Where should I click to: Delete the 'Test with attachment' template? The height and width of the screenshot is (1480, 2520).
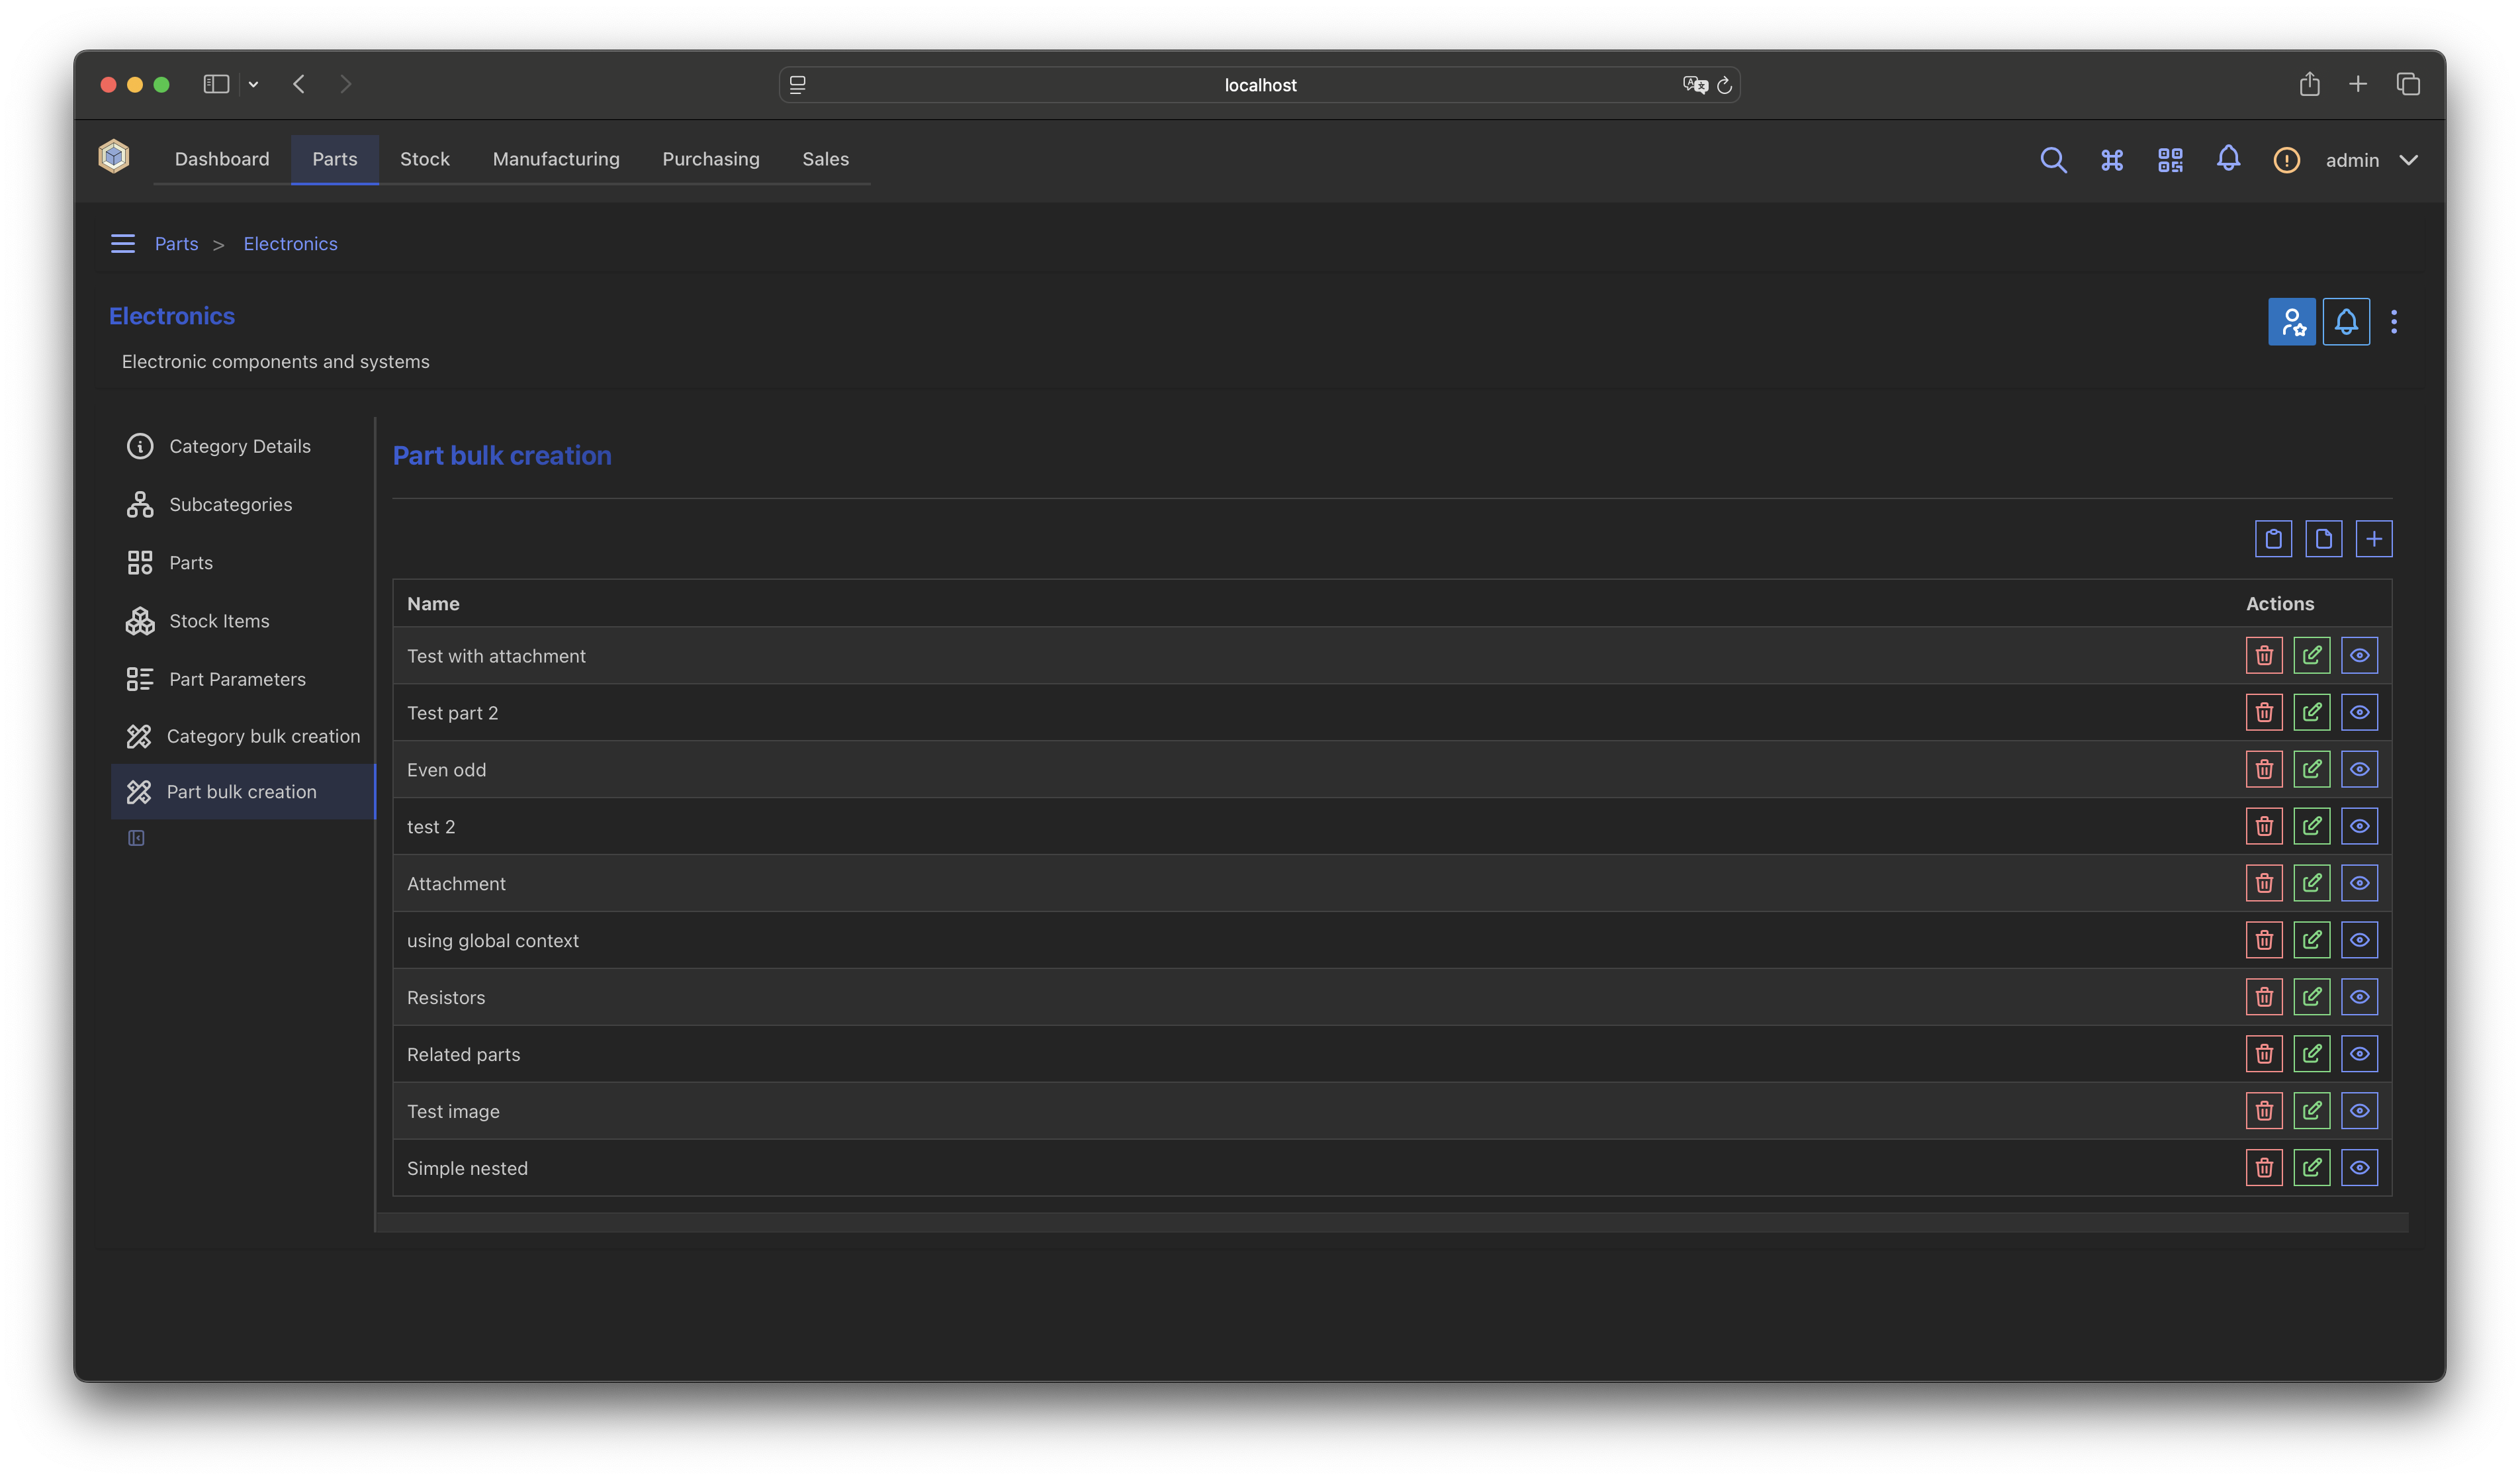[x=2264, y=656]
